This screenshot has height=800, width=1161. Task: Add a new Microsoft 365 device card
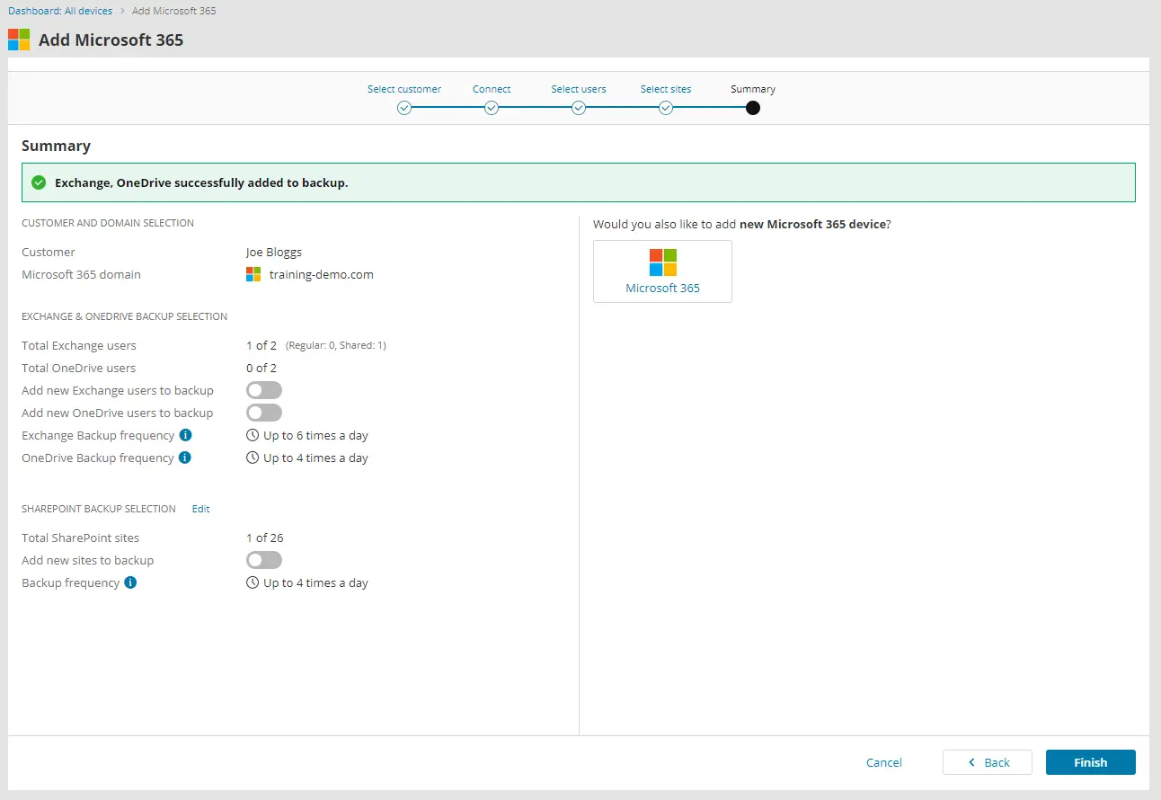(x=663, y=271)
